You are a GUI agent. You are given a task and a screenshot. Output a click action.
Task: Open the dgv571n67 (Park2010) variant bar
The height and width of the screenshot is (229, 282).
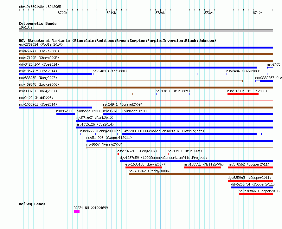point(175,121)
